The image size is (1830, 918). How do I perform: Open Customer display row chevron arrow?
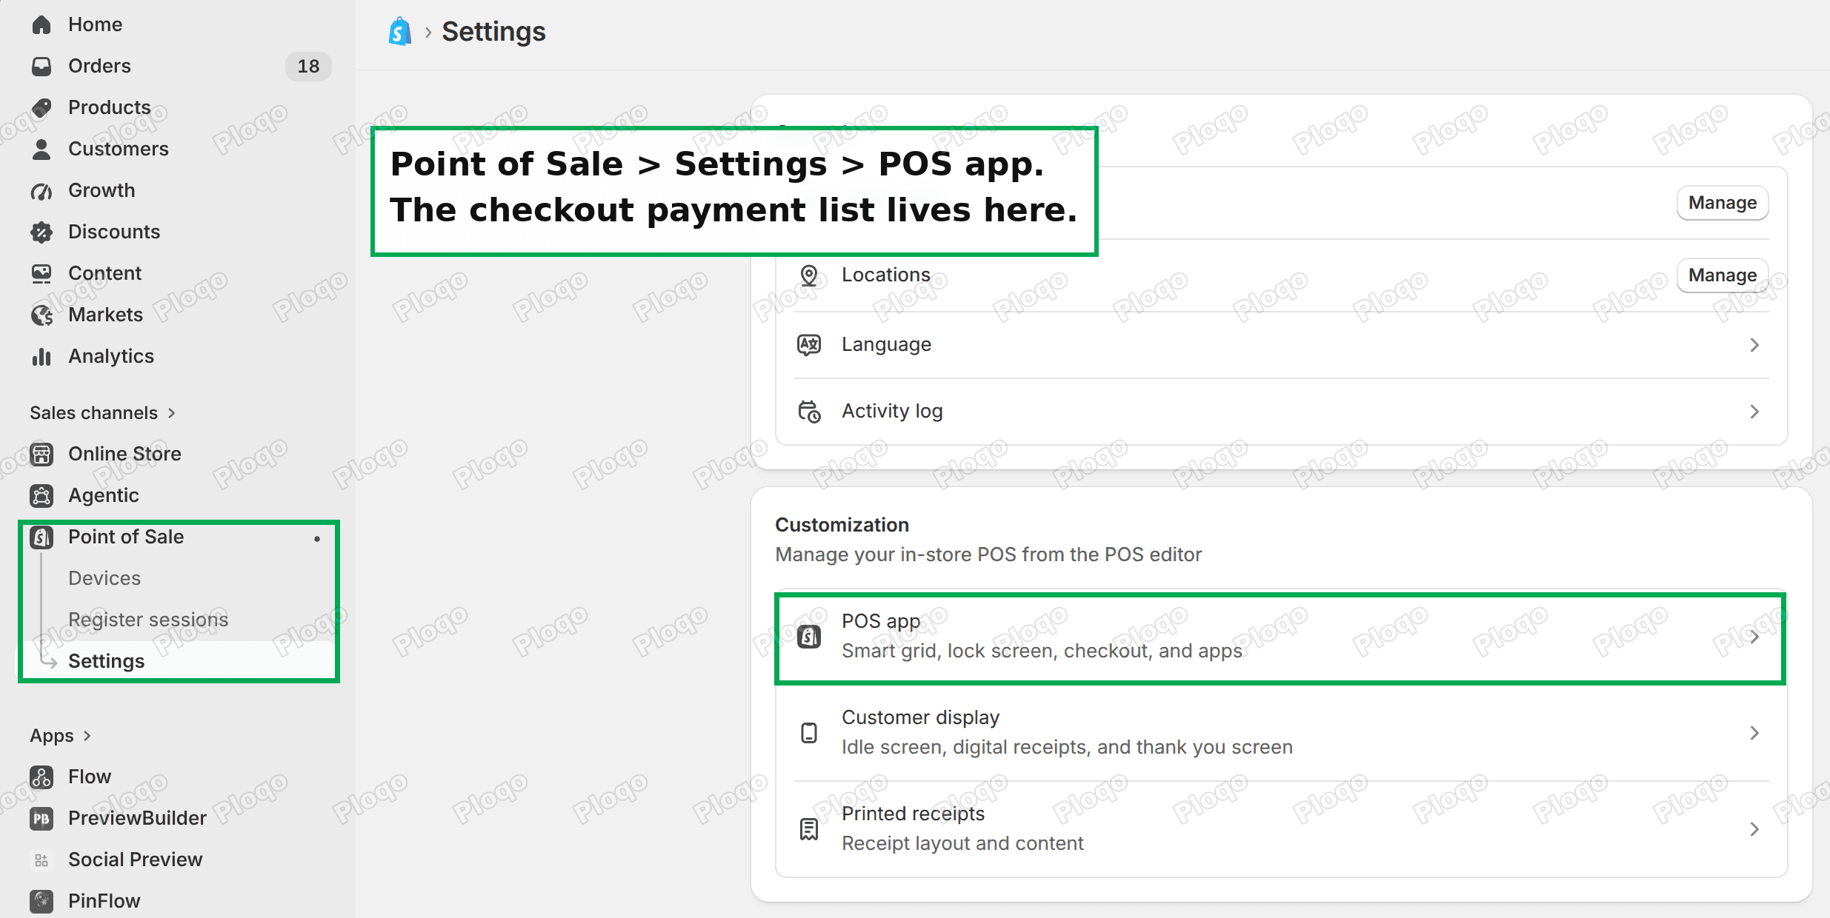pos(1754,733)
